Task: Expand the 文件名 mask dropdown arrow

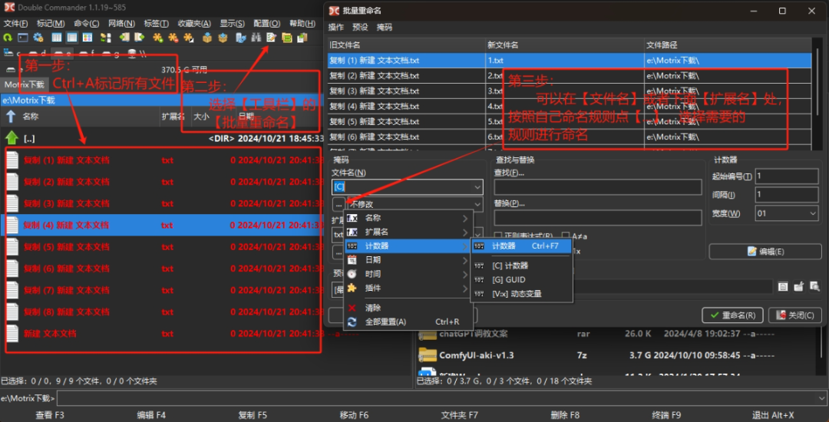Action: point(477,187)
